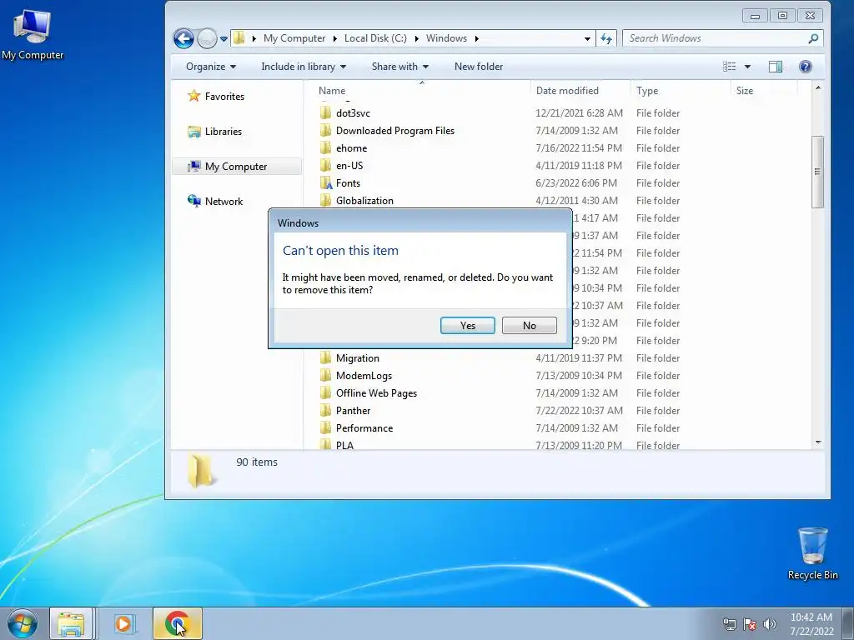This screenshot has height=640, width=854.
Task: Click the My Computer desktop icon
Action: (33, 35)
